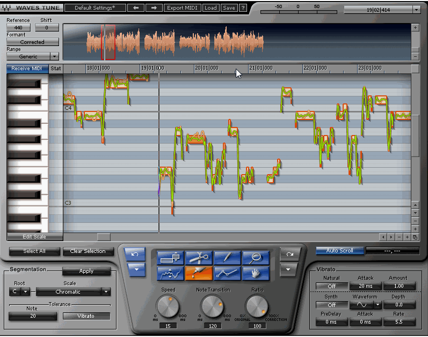Click the PreDelay 0 ms field

click(x=332, y=322)
